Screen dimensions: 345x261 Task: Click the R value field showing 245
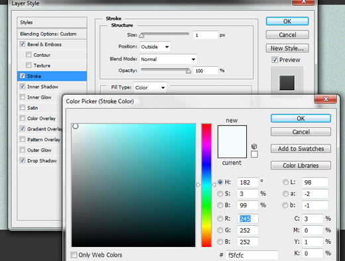(247, 219)
